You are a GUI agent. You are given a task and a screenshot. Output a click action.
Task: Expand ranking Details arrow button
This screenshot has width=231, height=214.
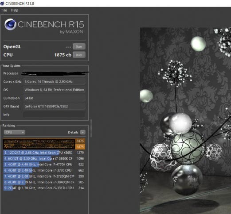83,132
